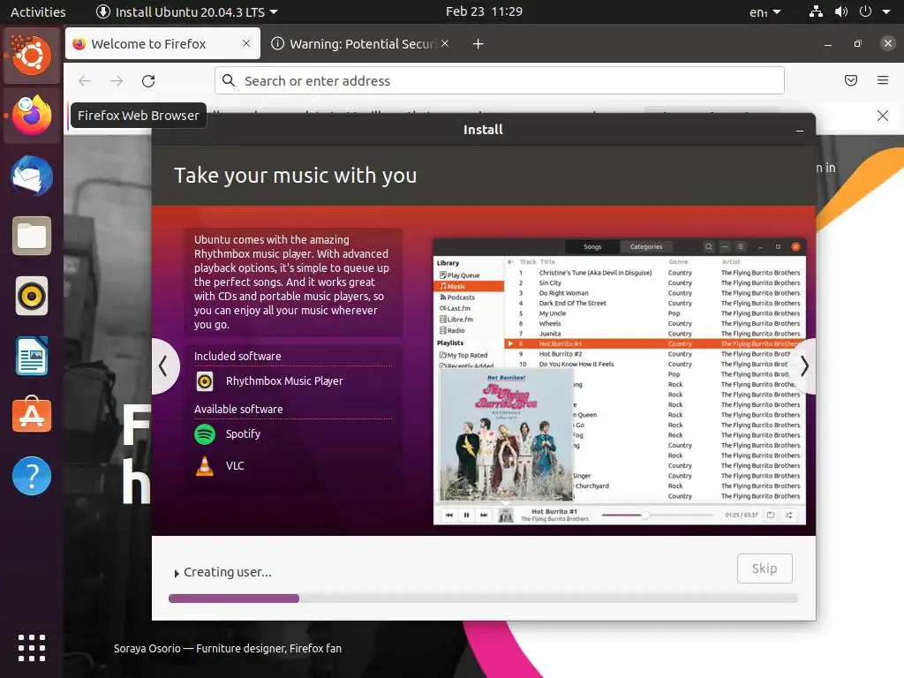The height and width of the screenshot is (678, 904).
Task: Click the 'Take your music with you' heading
Action: (295, 176)
